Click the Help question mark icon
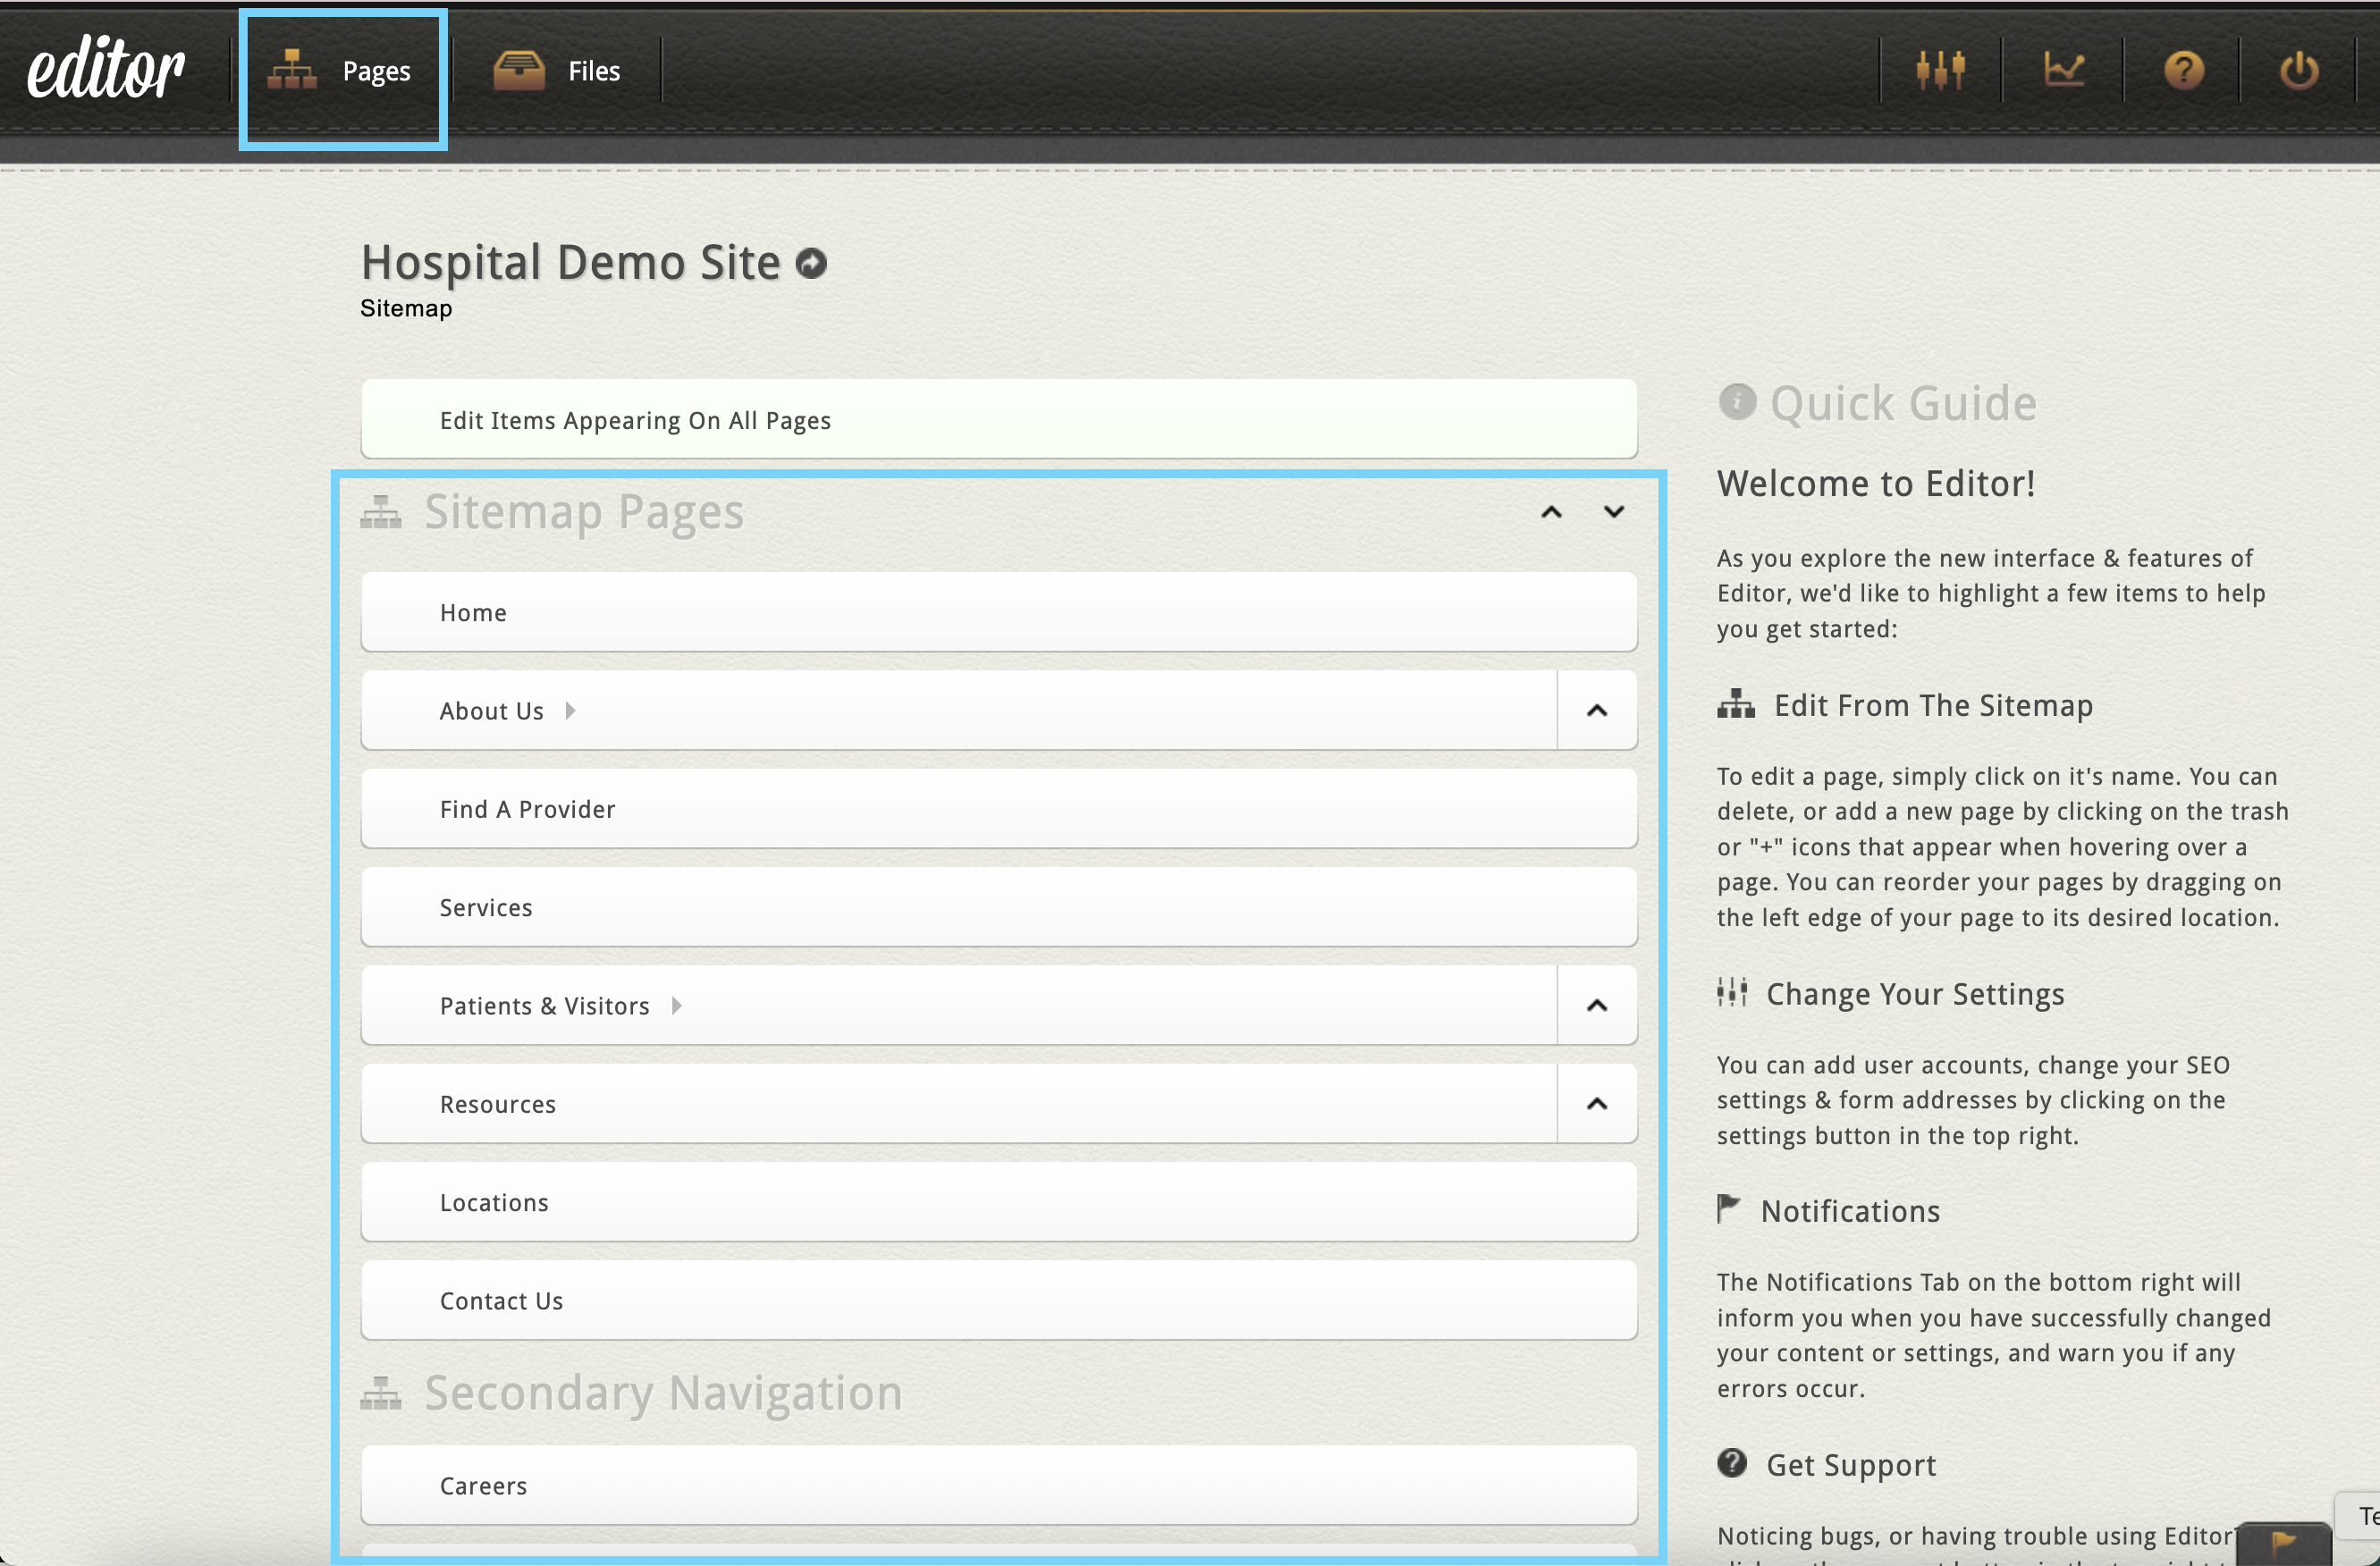Viewport: 2380px width, 1566px height. pos(2184,70)
